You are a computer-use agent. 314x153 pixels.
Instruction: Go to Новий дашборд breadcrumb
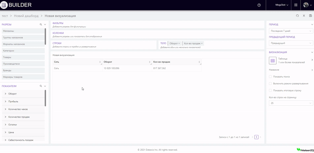[26, 16]
